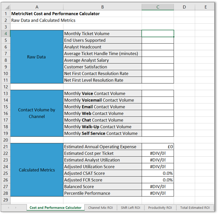The height and width of the screenshot is (214, 218).
Task: Open the Shift Left ROI sheet tab
Action: [130, 208]
